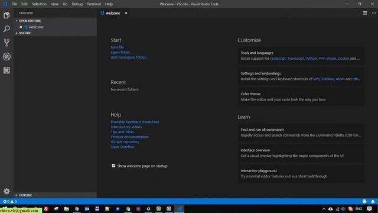Click the ENG language indicator
The image size is (378, 213).
pos(359,209)
